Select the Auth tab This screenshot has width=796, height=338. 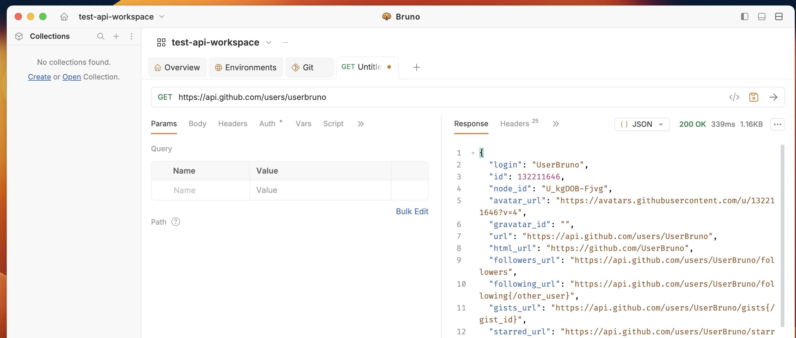point(267,123)
